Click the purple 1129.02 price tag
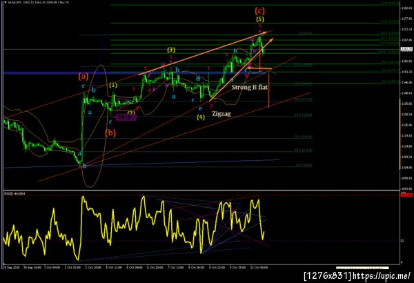 click(126, 117)
